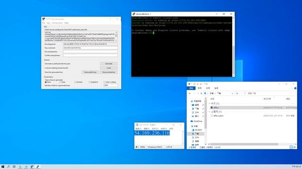Open the File menu in PuTTYgen

tap(43, 23)
